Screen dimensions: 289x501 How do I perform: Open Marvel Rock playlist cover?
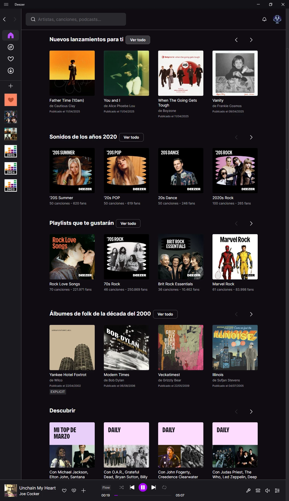pyautogui.click(x=235, y=257)
